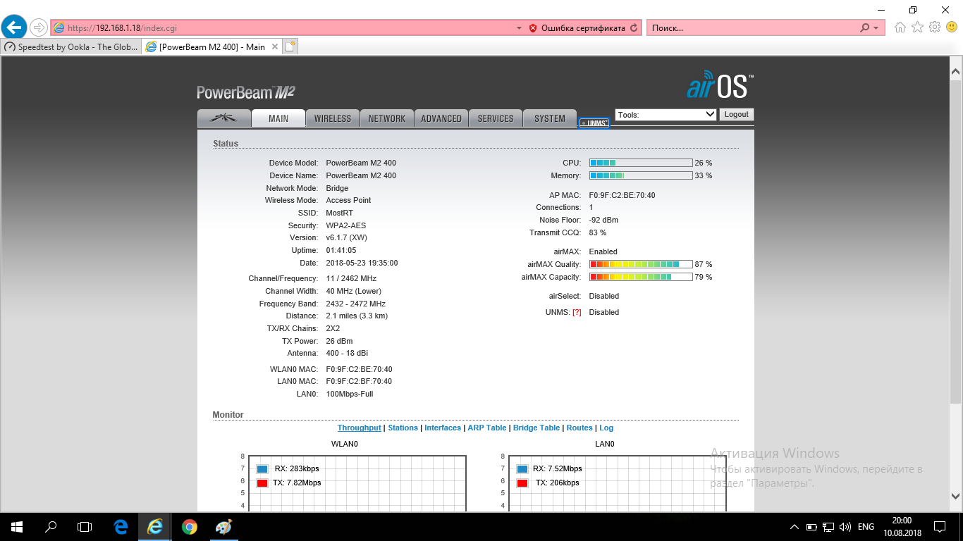The width and height of the screenshot is (963, 541).
Task: Select the Noise Floor value -92 dBm
Action: point(603,220)
